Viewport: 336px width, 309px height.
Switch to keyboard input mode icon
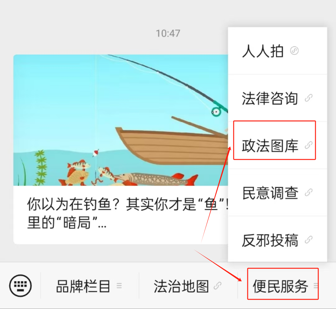(x=20, y=285)
